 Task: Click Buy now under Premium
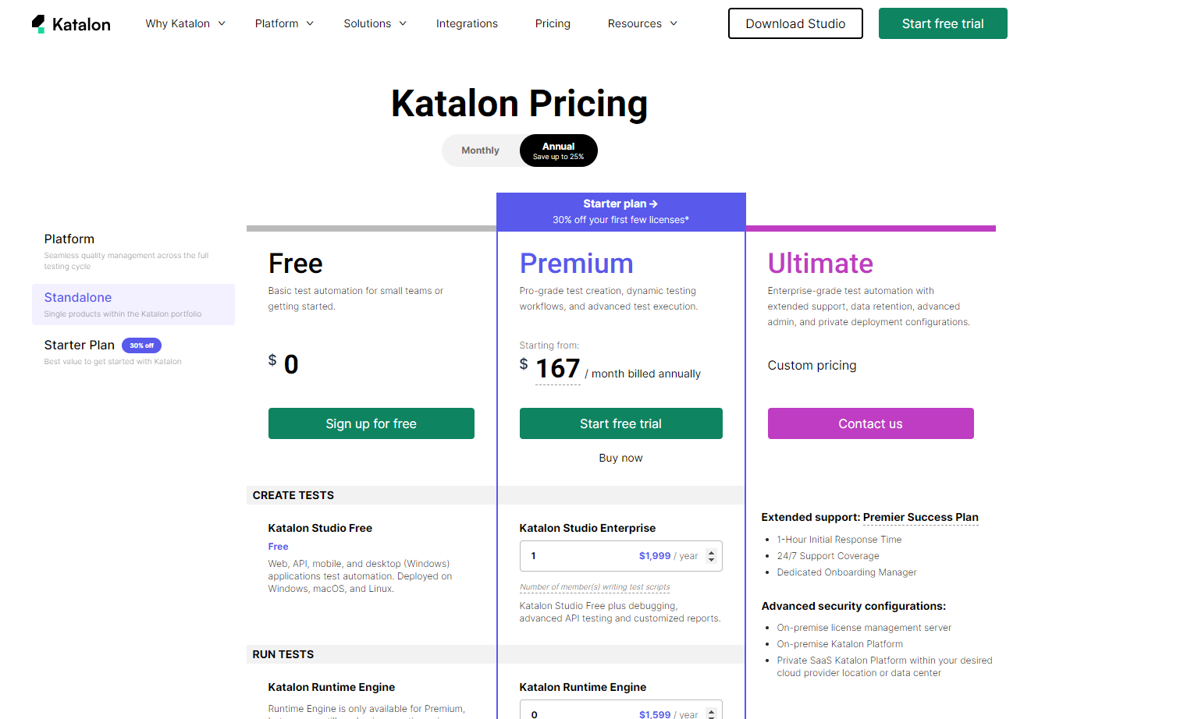click(620, 458)
